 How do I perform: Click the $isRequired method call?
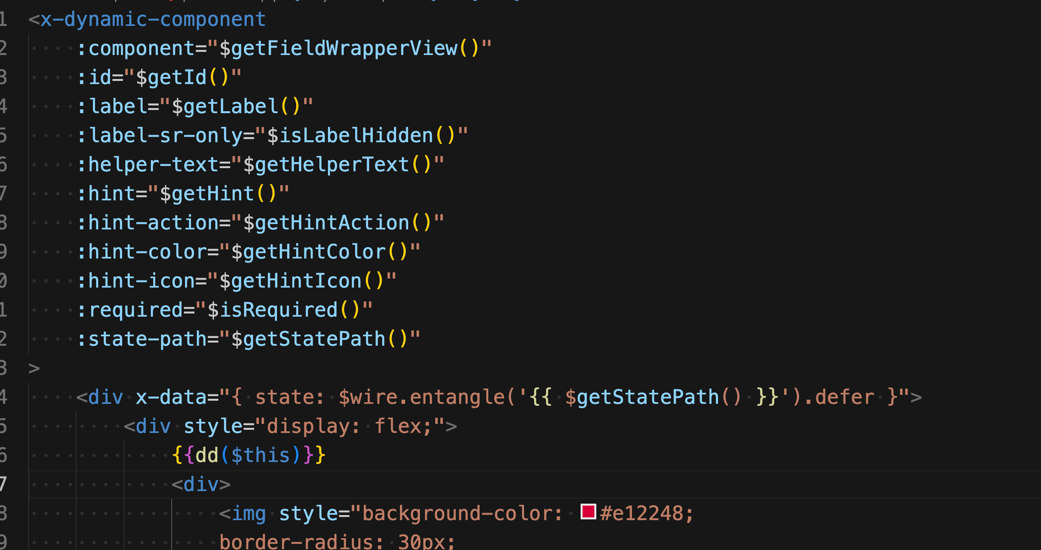pyautogui.click(x=272, y=310)
